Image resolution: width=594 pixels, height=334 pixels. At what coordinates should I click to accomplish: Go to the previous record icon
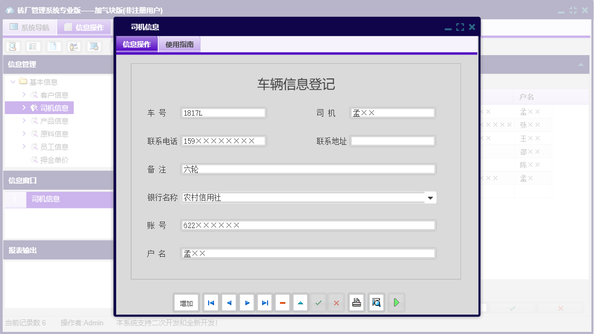pos(229,303)
